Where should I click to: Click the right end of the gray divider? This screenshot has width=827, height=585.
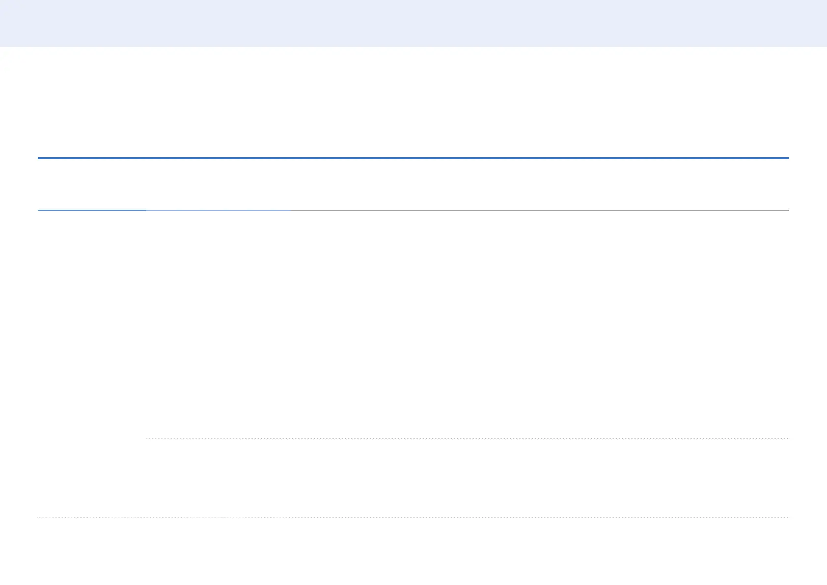pyautogui.click(x=787, y=210)
